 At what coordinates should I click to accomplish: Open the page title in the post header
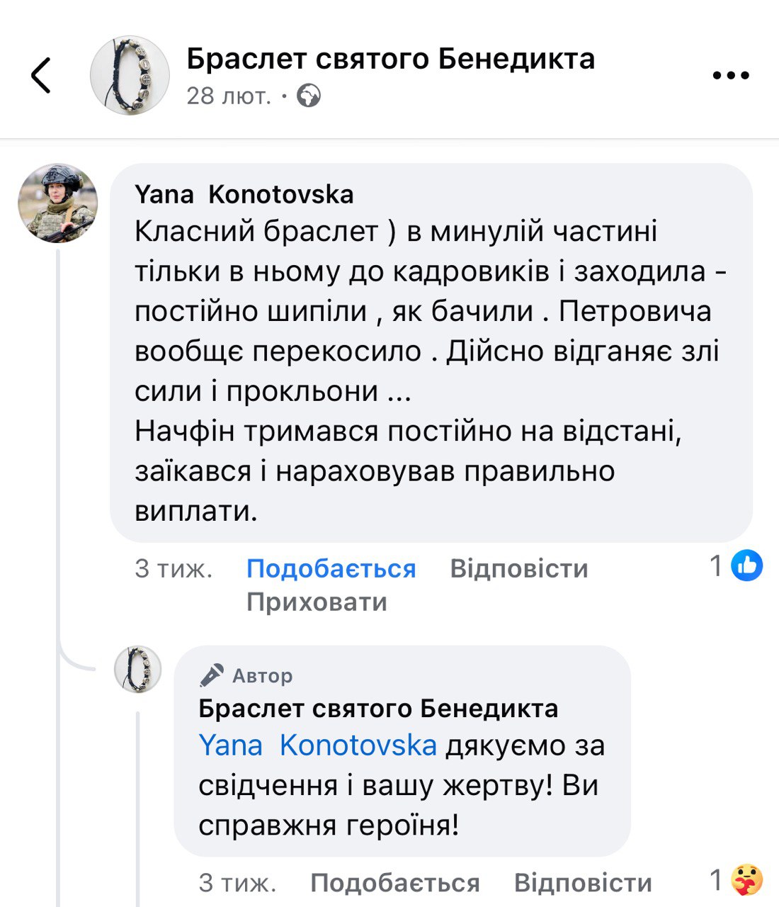click(390, 59)
